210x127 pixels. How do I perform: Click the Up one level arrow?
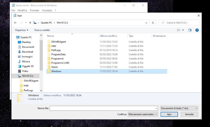pyautogui.click(x=30, y=23)
